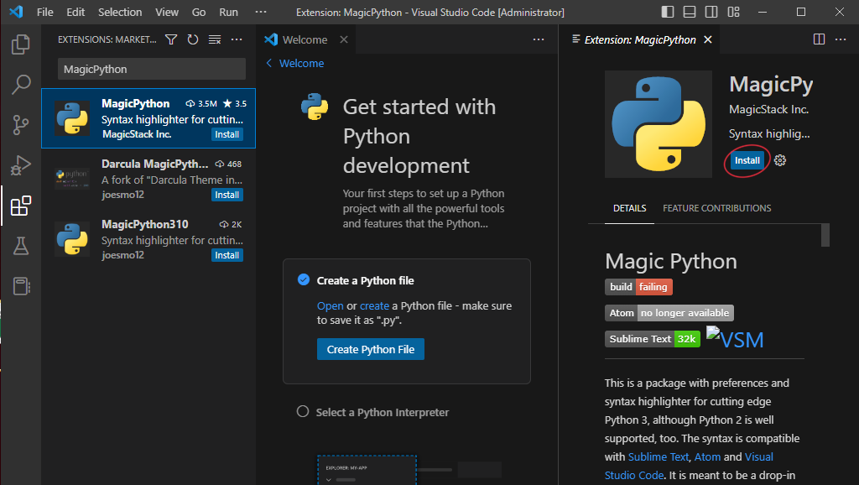Open the Source Control view
The height and width of the screenshot is (485, 859).
[x=21, y=125]
